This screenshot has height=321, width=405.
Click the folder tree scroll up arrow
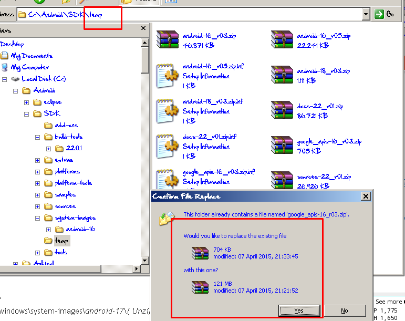click(x=144, y=43)
